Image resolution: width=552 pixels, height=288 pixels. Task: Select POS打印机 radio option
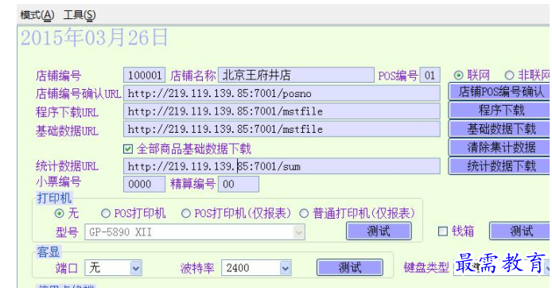coord(106,213)
